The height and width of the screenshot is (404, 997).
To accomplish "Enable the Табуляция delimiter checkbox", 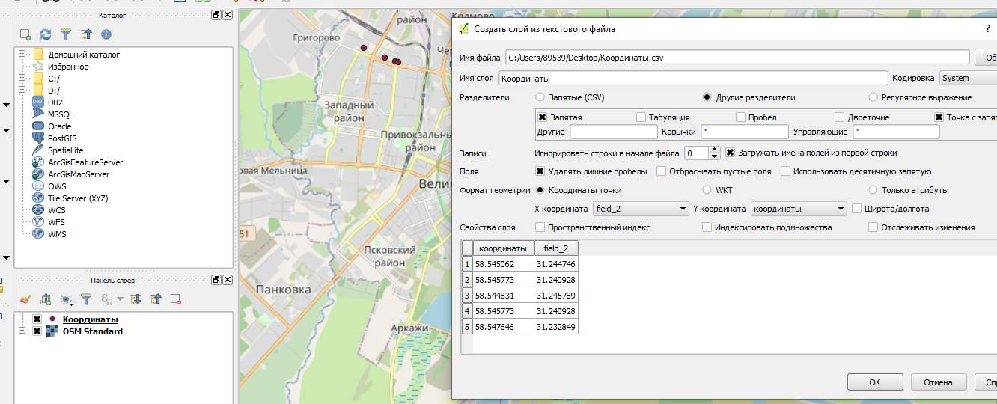I will 641,117.
